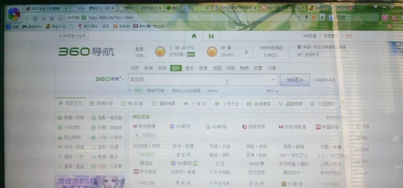
Task: Open 东方财富·理财 link
Action: coord(293,164)
